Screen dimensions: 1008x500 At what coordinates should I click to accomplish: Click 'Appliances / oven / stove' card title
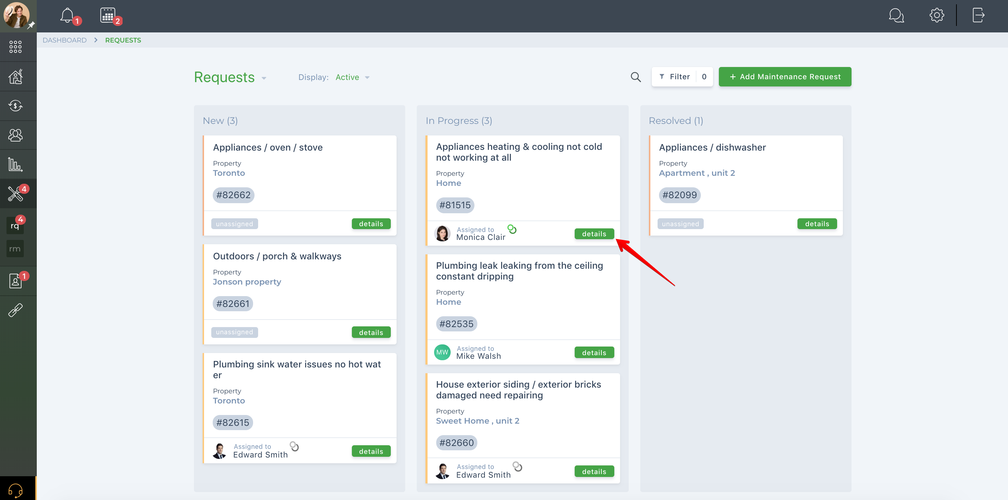(268, 147)
